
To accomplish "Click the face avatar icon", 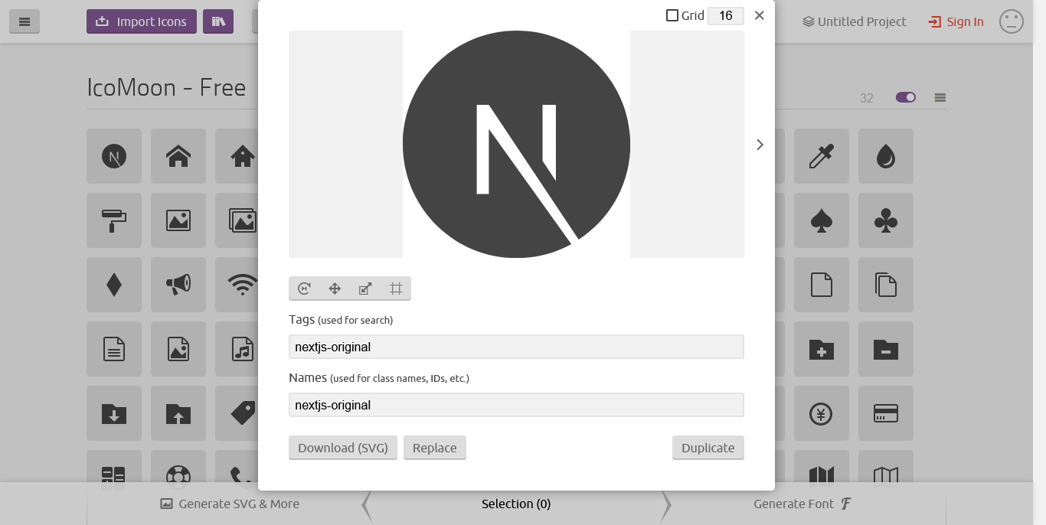I will (1012, 21).
